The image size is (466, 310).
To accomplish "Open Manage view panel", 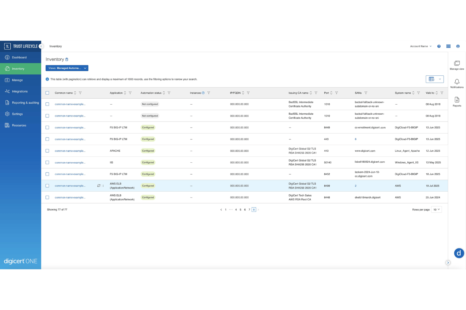I will point(457,65).
